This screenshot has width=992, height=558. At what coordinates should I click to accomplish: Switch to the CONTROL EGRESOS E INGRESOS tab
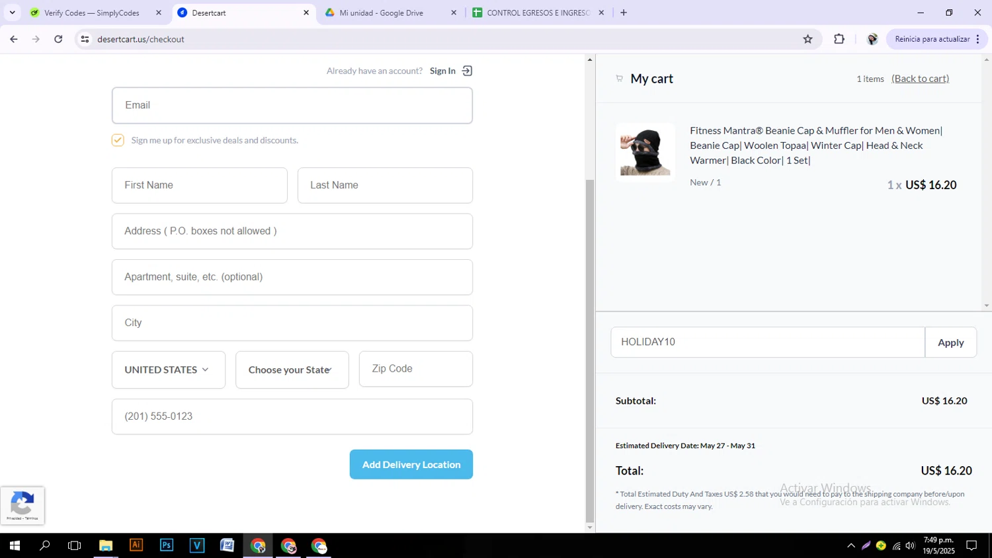click(x=538, y=13)
